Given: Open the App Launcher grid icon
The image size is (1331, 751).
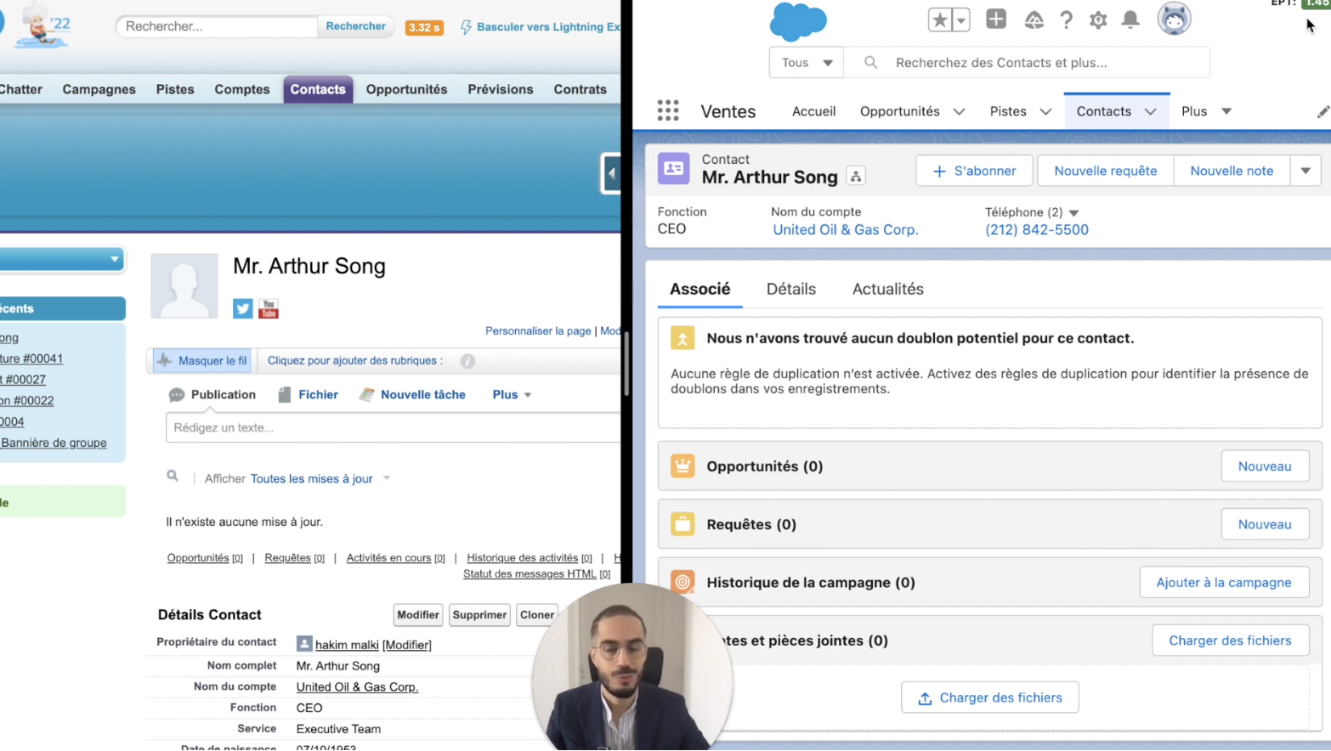Looking at the screenshot, I should (668, 110).
